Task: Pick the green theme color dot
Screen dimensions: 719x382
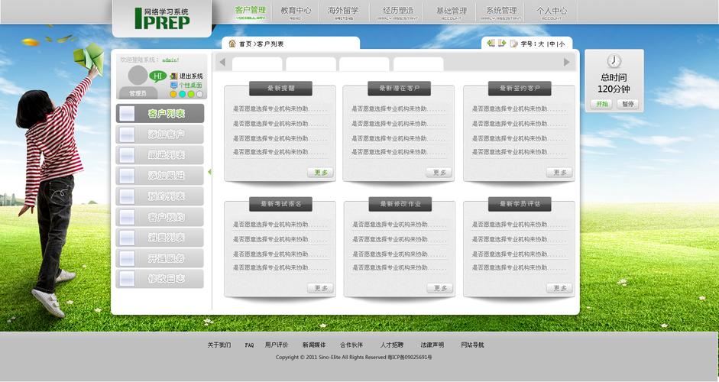Action: pyautogui.click(x=191, y=94)
